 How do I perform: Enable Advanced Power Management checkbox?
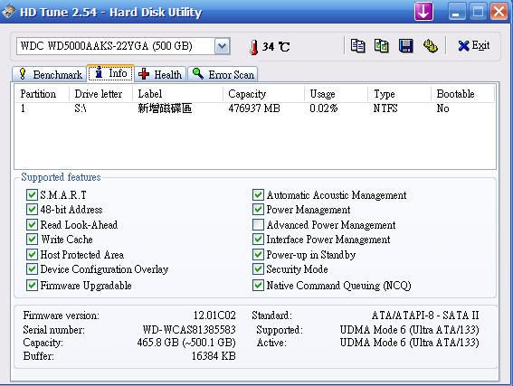(258, 225)
